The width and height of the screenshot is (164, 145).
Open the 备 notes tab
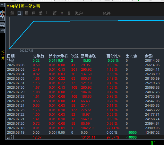tap(69, 14)
